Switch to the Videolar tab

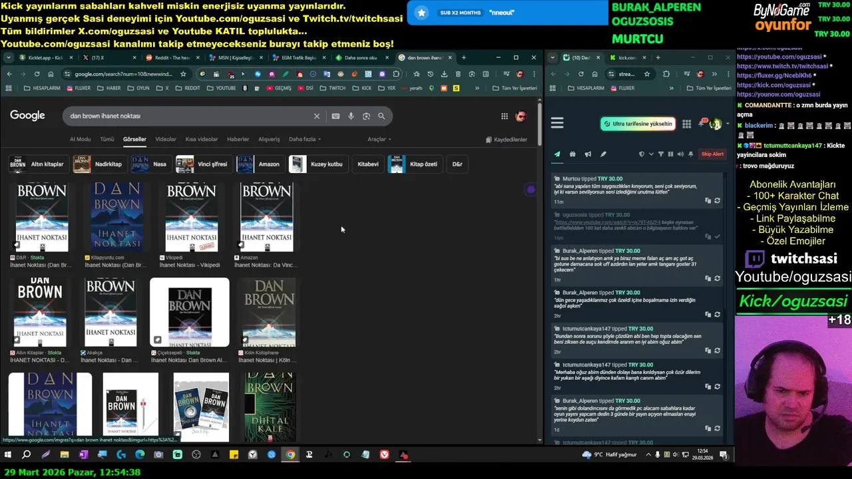pos(166,139)
